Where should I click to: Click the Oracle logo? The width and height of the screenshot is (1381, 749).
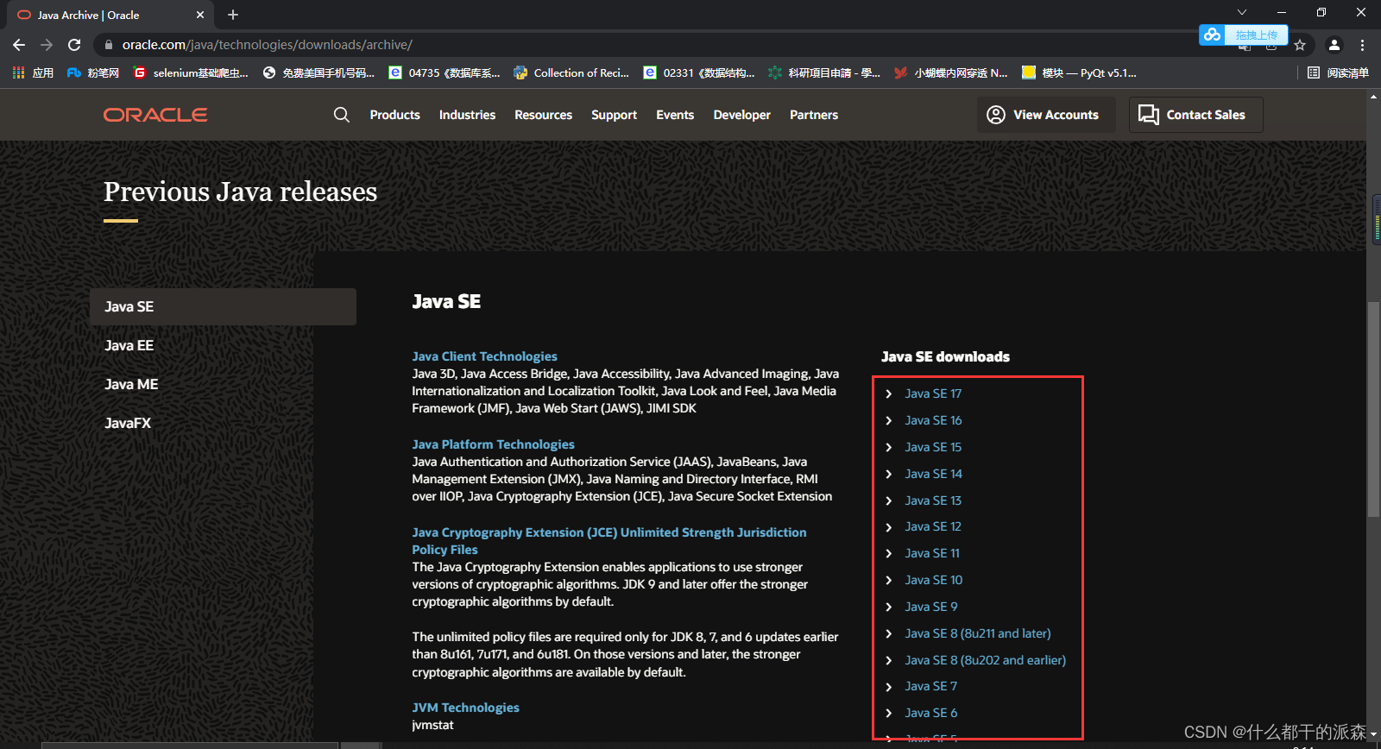[x=155, y=115]
